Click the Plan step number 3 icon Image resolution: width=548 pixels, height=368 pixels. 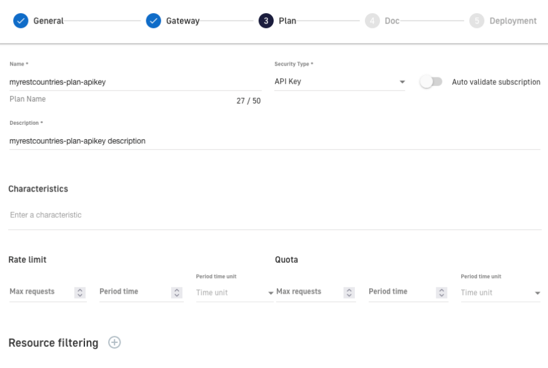pyautogui.click(x=266, y=21)
